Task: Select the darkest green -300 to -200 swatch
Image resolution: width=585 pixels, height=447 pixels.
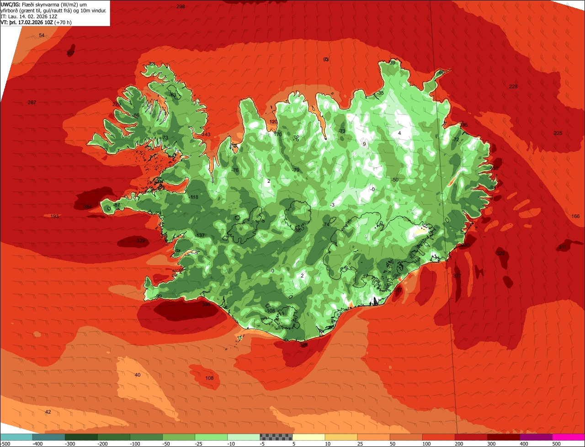Action: pos(81,437)
